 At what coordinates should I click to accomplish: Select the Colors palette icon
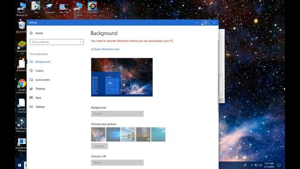[x=31, y=71]
